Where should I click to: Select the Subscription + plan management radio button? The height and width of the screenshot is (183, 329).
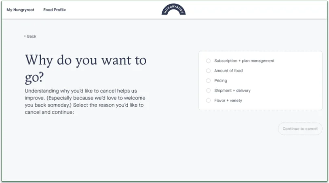pyautogui.click(x=209, y=61)
